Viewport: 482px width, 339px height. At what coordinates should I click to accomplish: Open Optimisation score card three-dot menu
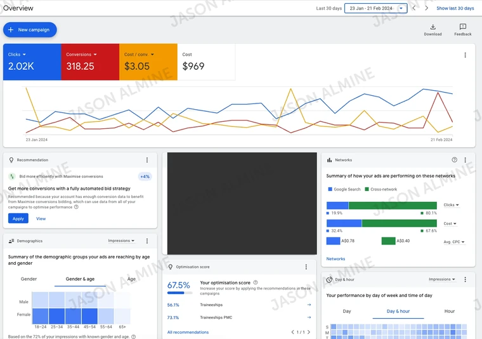[x=306, y=267]
